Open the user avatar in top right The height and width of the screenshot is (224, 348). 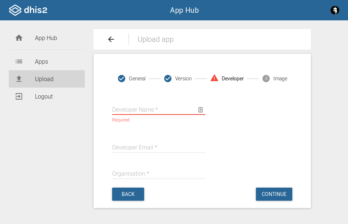point(335,10)
